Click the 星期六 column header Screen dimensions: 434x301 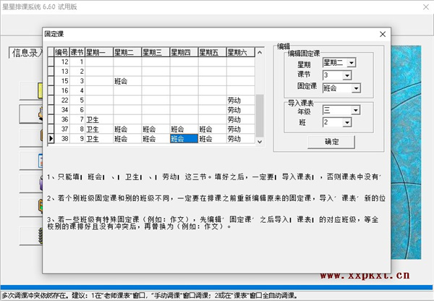tap(239, 52)
